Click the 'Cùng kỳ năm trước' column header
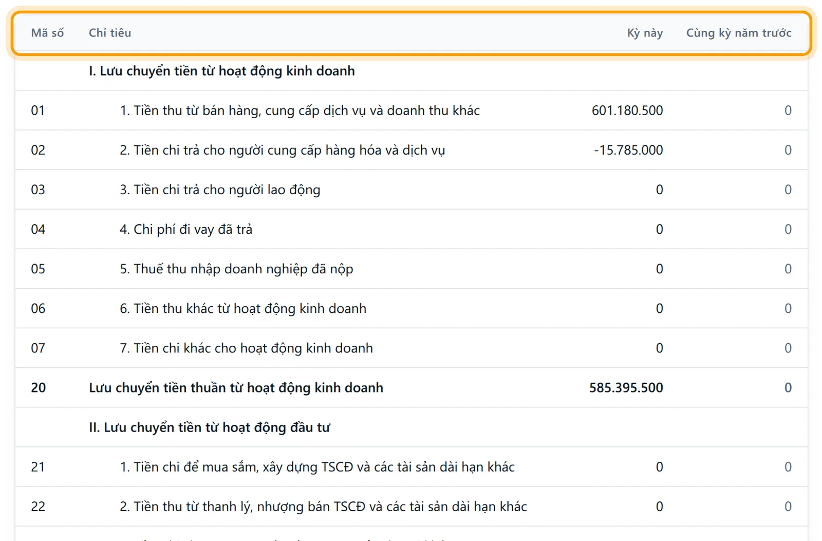This screenshot has height=541, width=822. 739,33
